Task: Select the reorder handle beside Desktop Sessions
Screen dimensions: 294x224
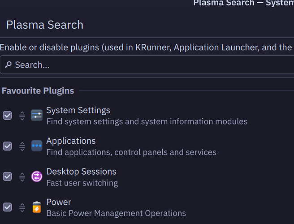Action: 22,177
